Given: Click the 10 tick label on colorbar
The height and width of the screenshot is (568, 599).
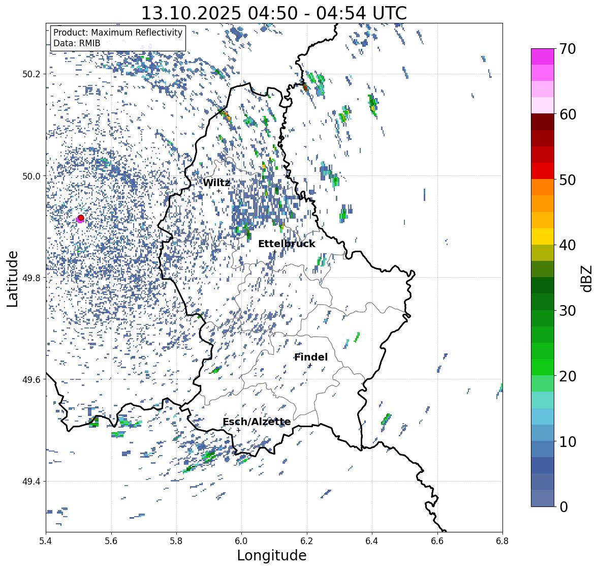Looking at the screenshot, I should pyautogui.click(x=568, y=441).
